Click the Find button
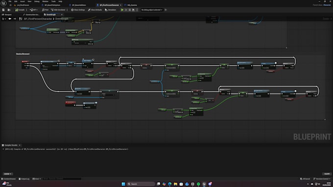The width and height of the screenshot is (333, 187). click(45, 10)
